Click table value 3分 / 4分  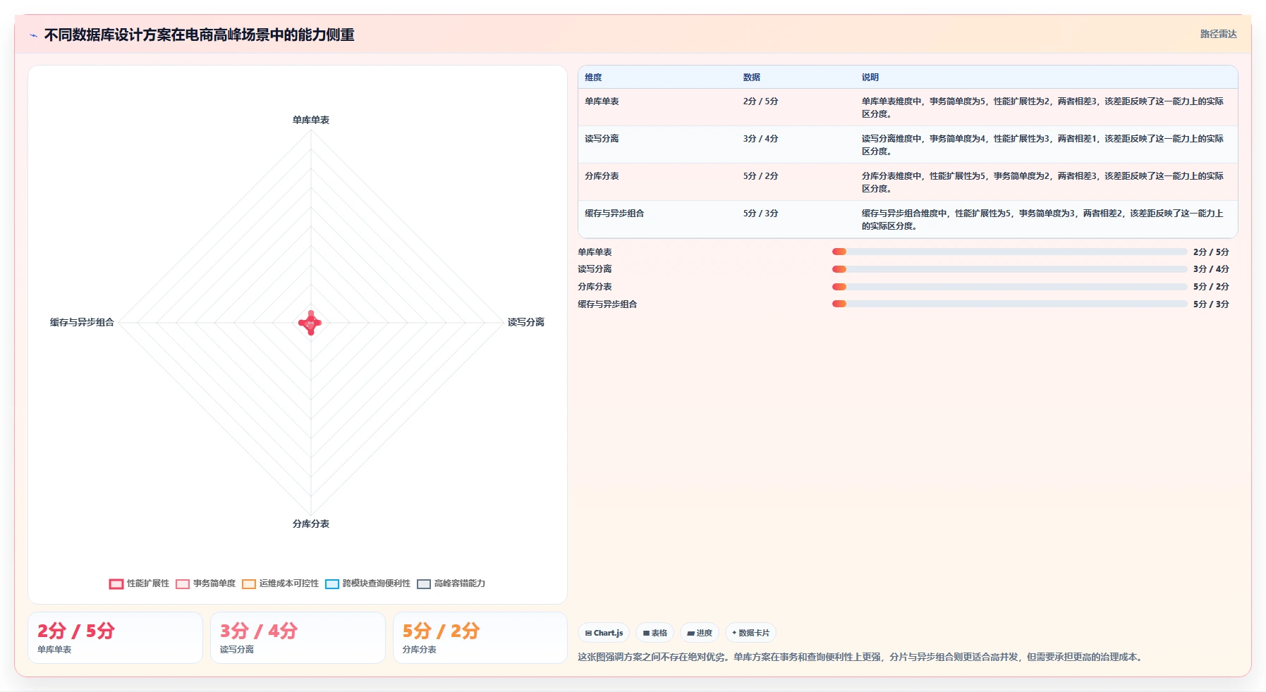tap(760, 139)
